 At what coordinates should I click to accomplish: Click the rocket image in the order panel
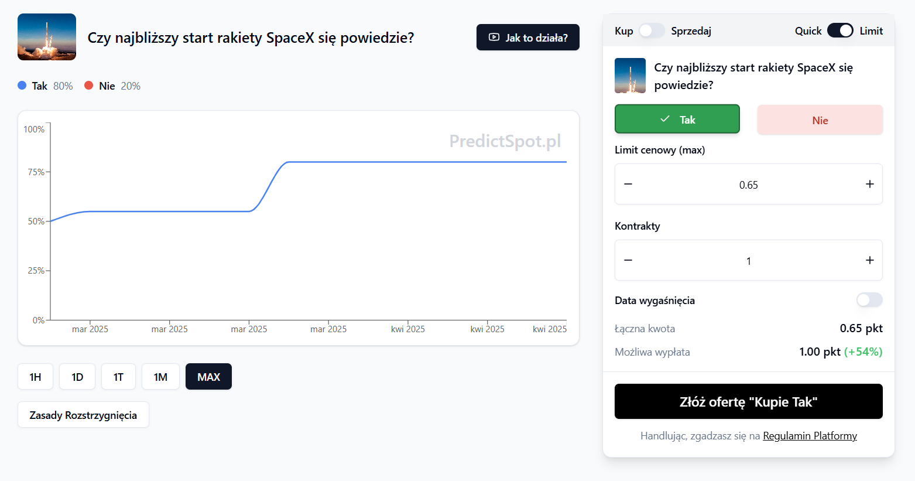tap(630, 76)
